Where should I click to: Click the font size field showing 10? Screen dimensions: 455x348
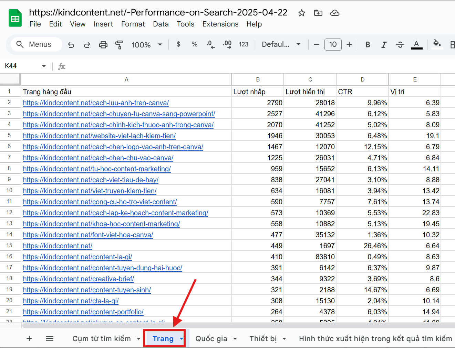point(333,44)
